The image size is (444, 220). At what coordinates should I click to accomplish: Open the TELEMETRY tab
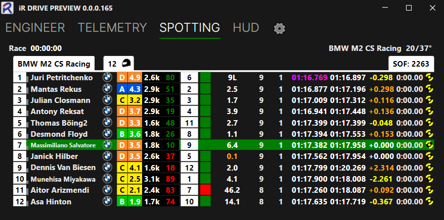[112, 28]
